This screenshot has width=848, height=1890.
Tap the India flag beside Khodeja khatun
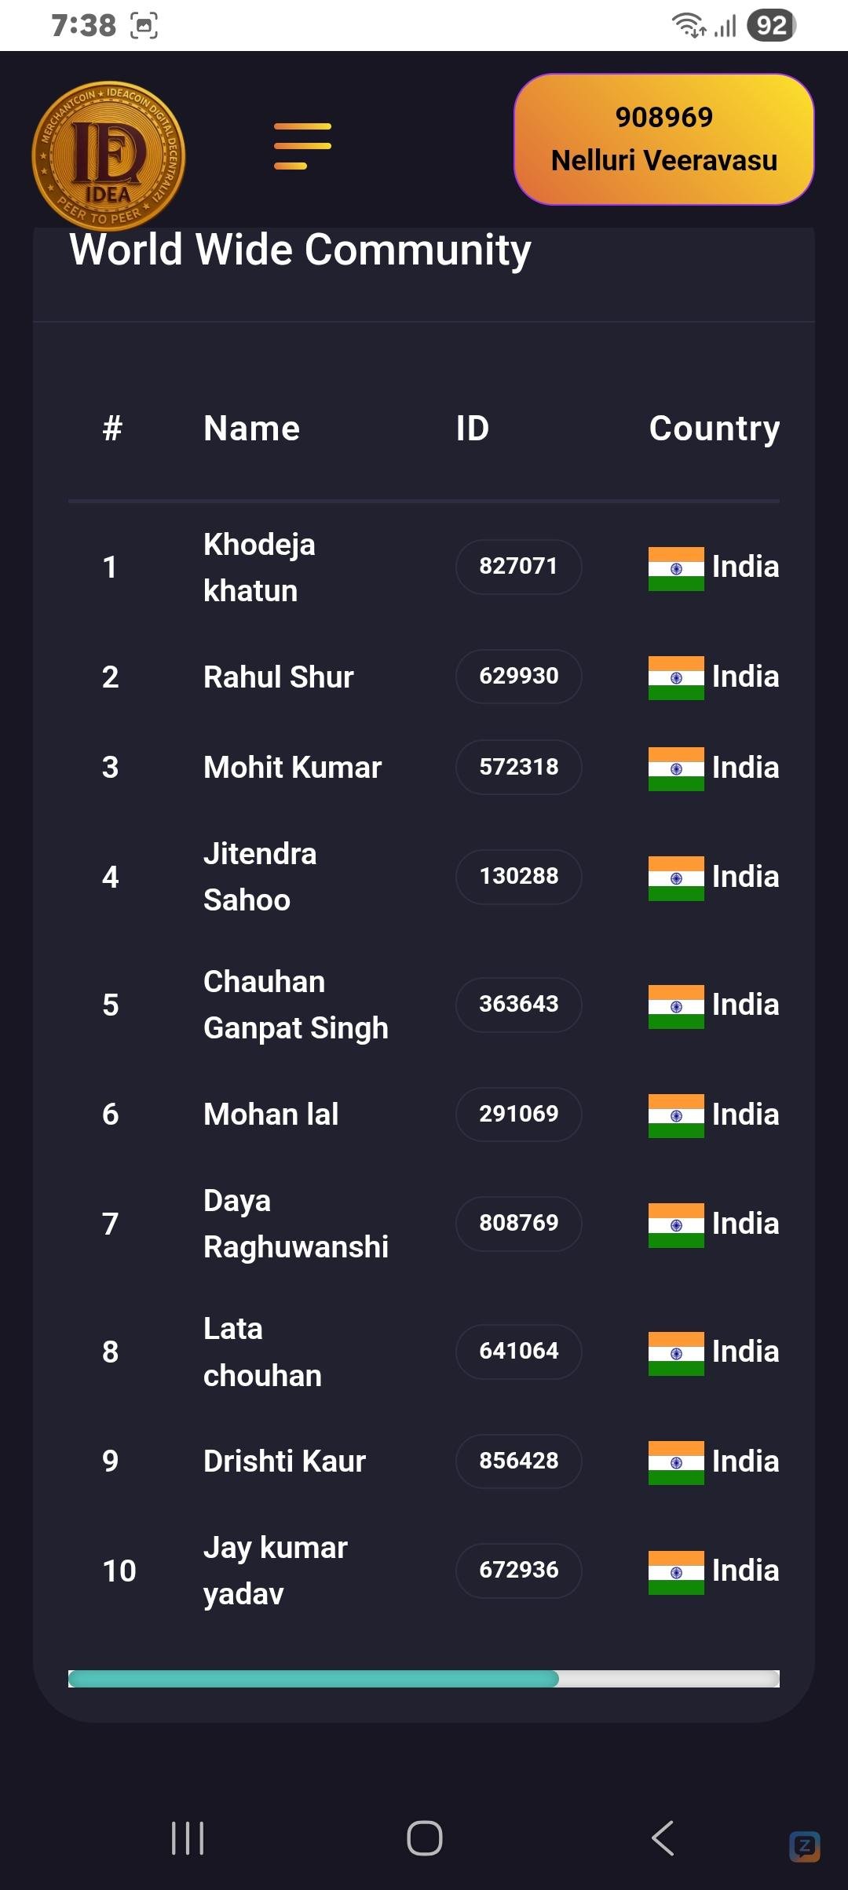pyautogui.click(x=676, y=568)
